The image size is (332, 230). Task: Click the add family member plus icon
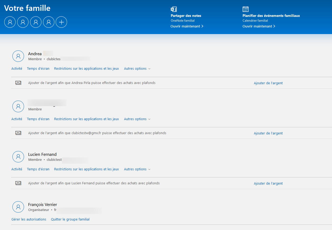click(x=61, y=22)
